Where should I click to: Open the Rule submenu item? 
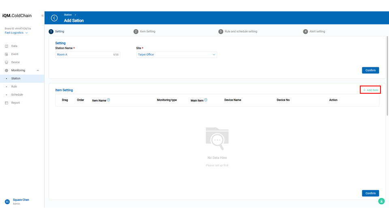point(14,87)
